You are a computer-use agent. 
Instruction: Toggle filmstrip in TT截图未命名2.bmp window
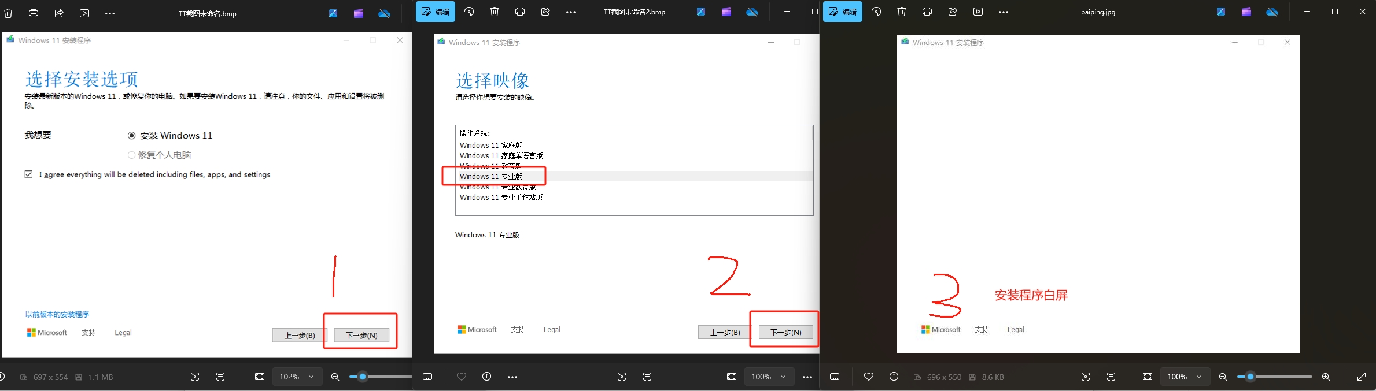pos(427,377)
